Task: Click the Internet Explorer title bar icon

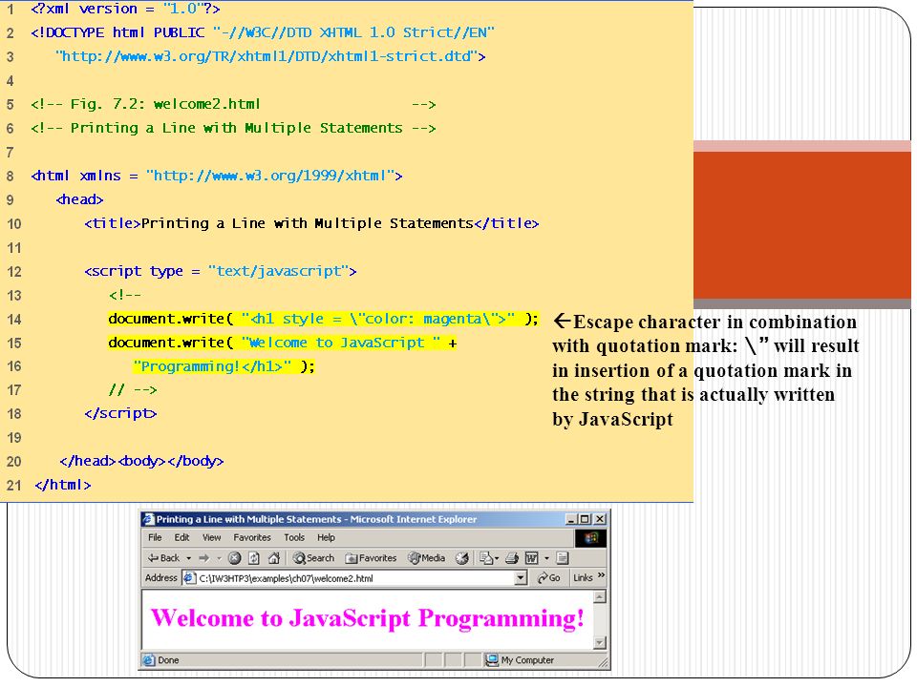Action: point(149,519)
